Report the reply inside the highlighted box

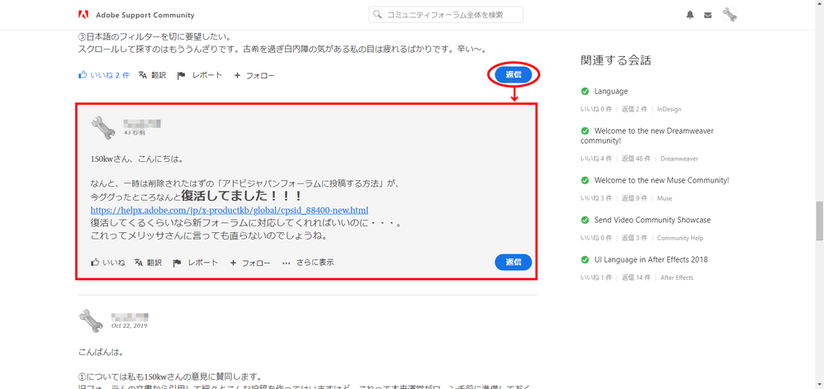click(x=196, y=263)
